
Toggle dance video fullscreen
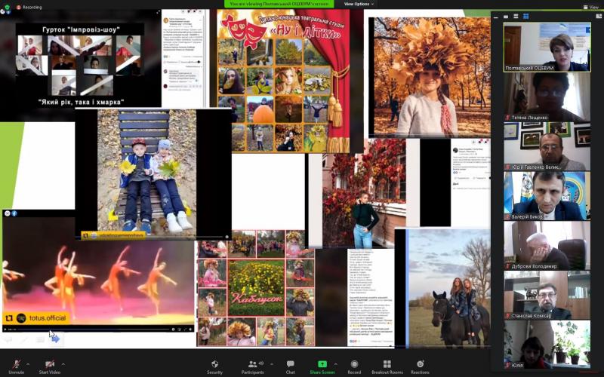[185, 329]
